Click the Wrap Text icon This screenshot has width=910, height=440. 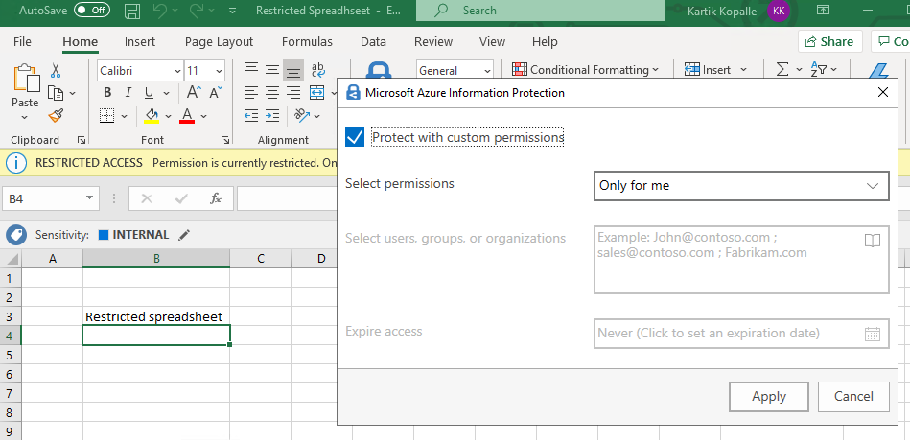[x=318, y=70]
